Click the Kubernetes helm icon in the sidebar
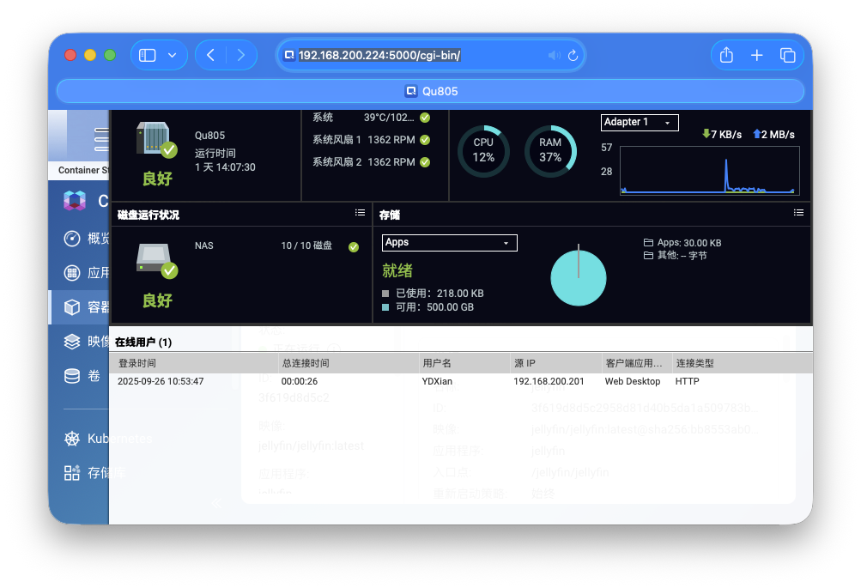 (73, 439)
